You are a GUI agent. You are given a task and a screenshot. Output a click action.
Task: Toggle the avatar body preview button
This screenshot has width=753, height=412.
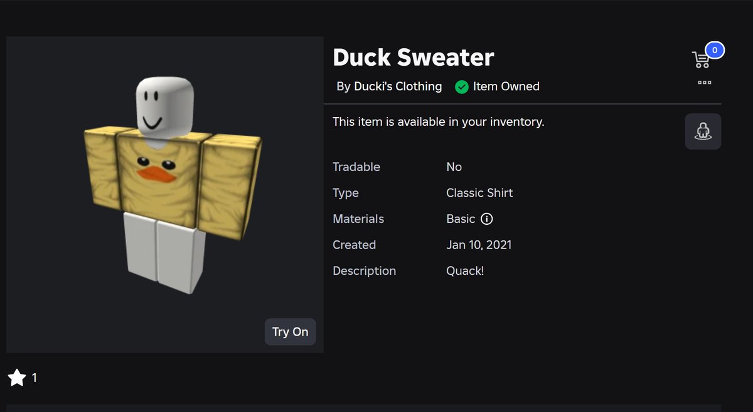[x=703, y=131]
